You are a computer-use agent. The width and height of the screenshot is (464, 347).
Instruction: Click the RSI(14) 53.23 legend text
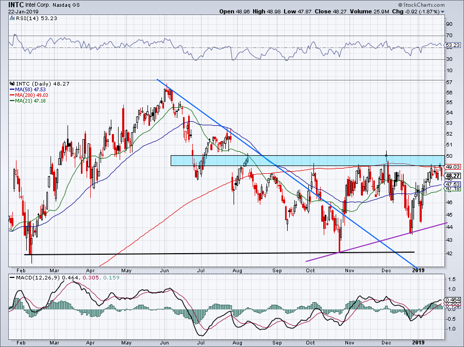point(36,19)
